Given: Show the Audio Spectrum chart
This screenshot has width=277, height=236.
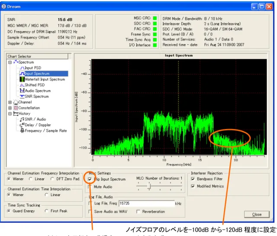Looking at the screenshot, I should point(38,91).
